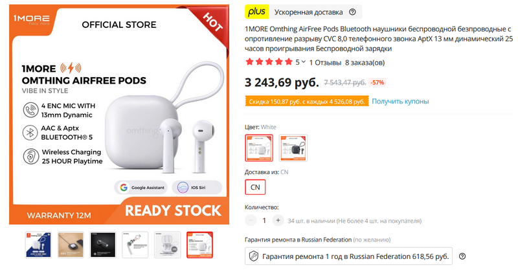Click the help icon beside Ускоренная доставка
The height and width of the screenshot is (270, 518).
point(352,12)
